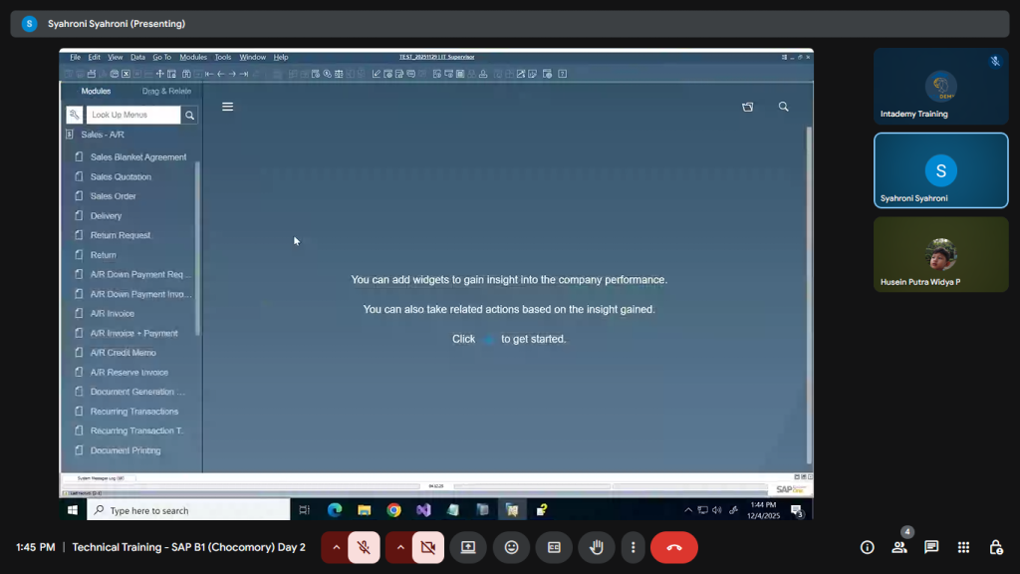Open Visual Studio in shared taskbar
The width and height of the screenshot is (1020, 574).
pos(423,510)
